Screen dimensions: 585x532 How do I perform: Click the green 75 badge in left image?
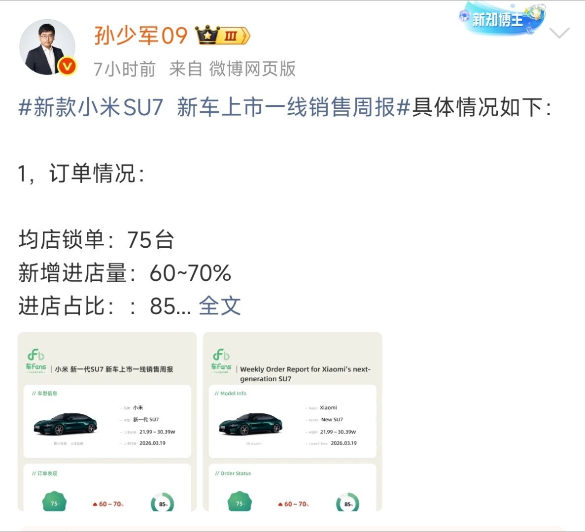coord(55,501)
